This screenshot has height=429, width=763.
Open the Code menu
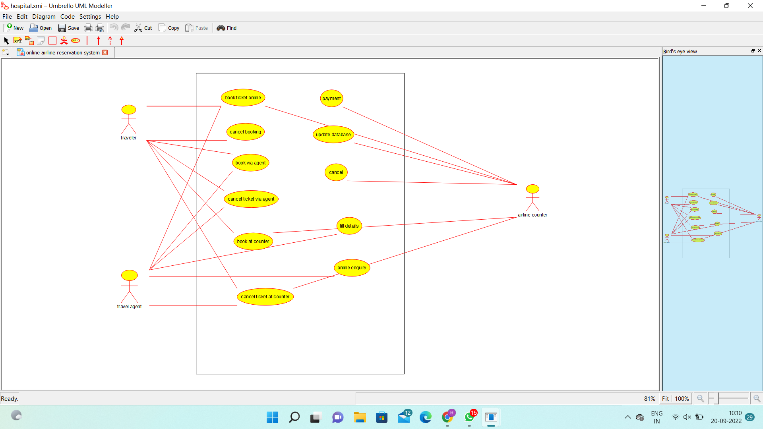pyautogui.click(x=67, y=16)
